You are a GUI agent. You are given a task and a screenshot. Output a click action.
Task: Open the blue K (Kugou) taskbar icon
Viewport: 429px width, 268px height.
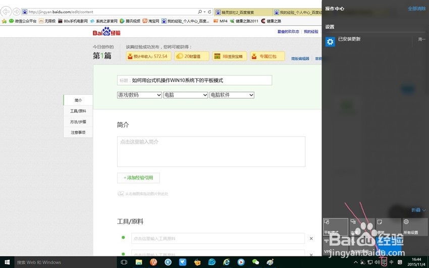click(x=168, y=262)
